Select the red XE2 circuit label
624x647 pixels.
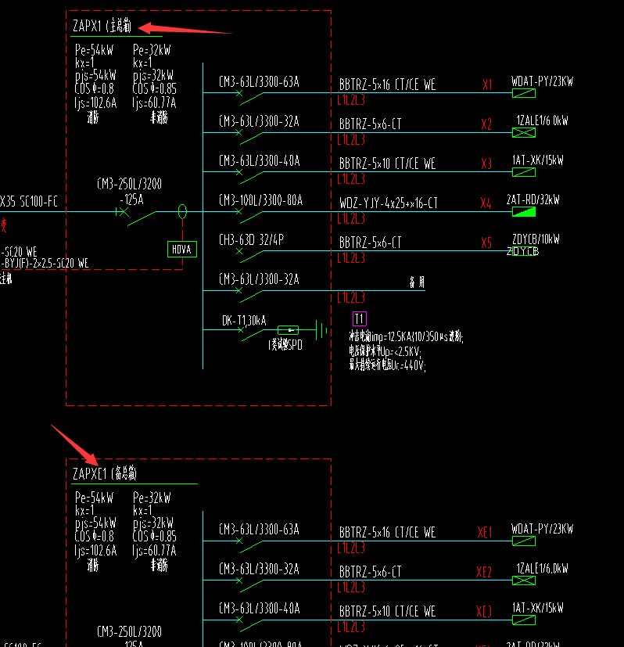point(484,572)
